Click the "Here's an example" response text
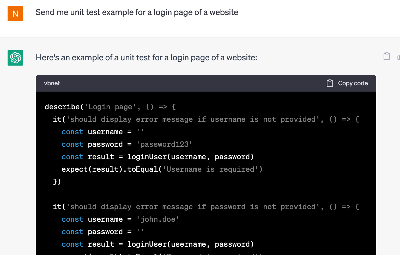 pyautogui.click(x=146, y=58)
